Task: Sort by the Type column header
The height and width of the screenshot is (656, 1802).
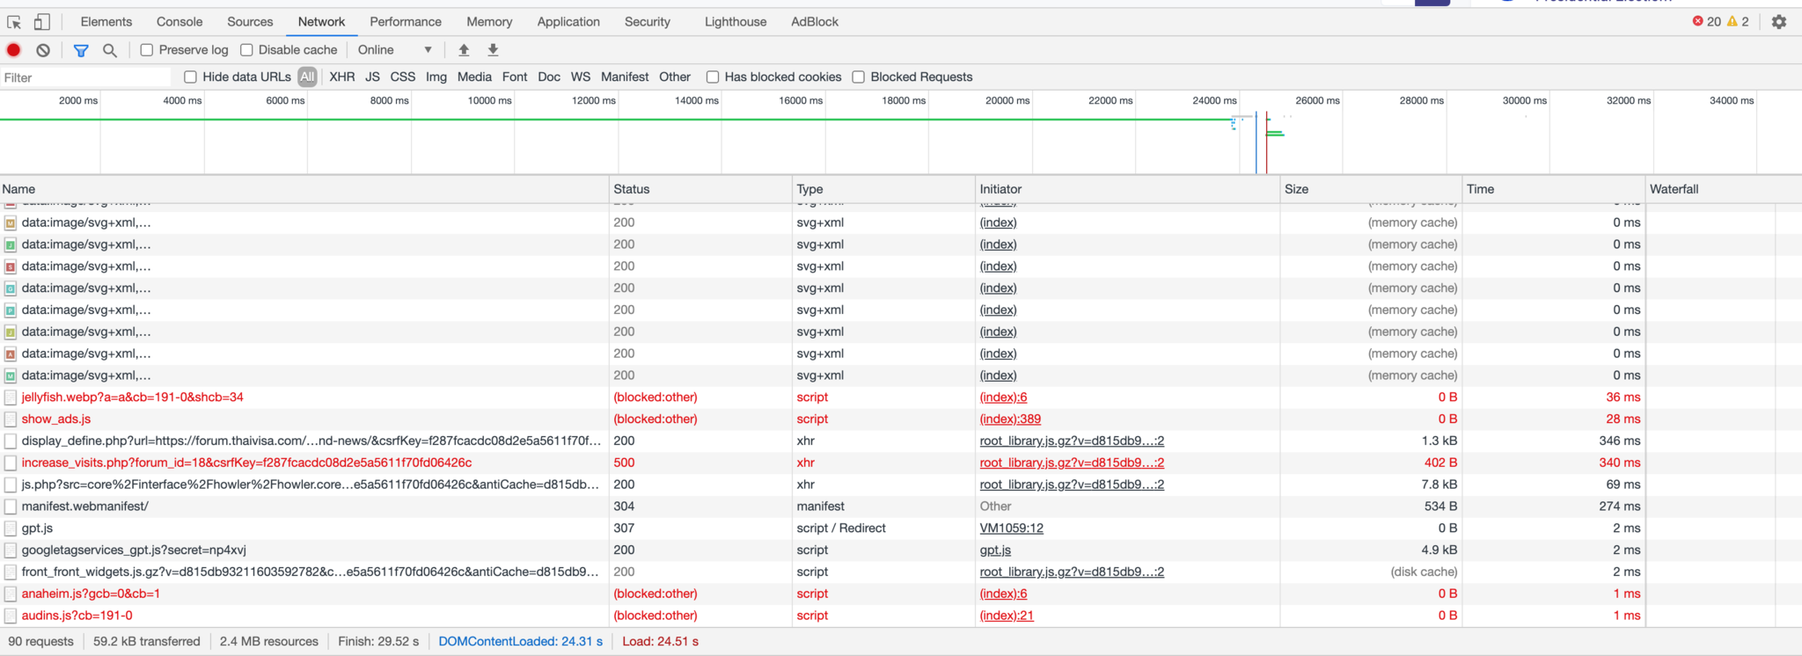Action: point(884,189)
